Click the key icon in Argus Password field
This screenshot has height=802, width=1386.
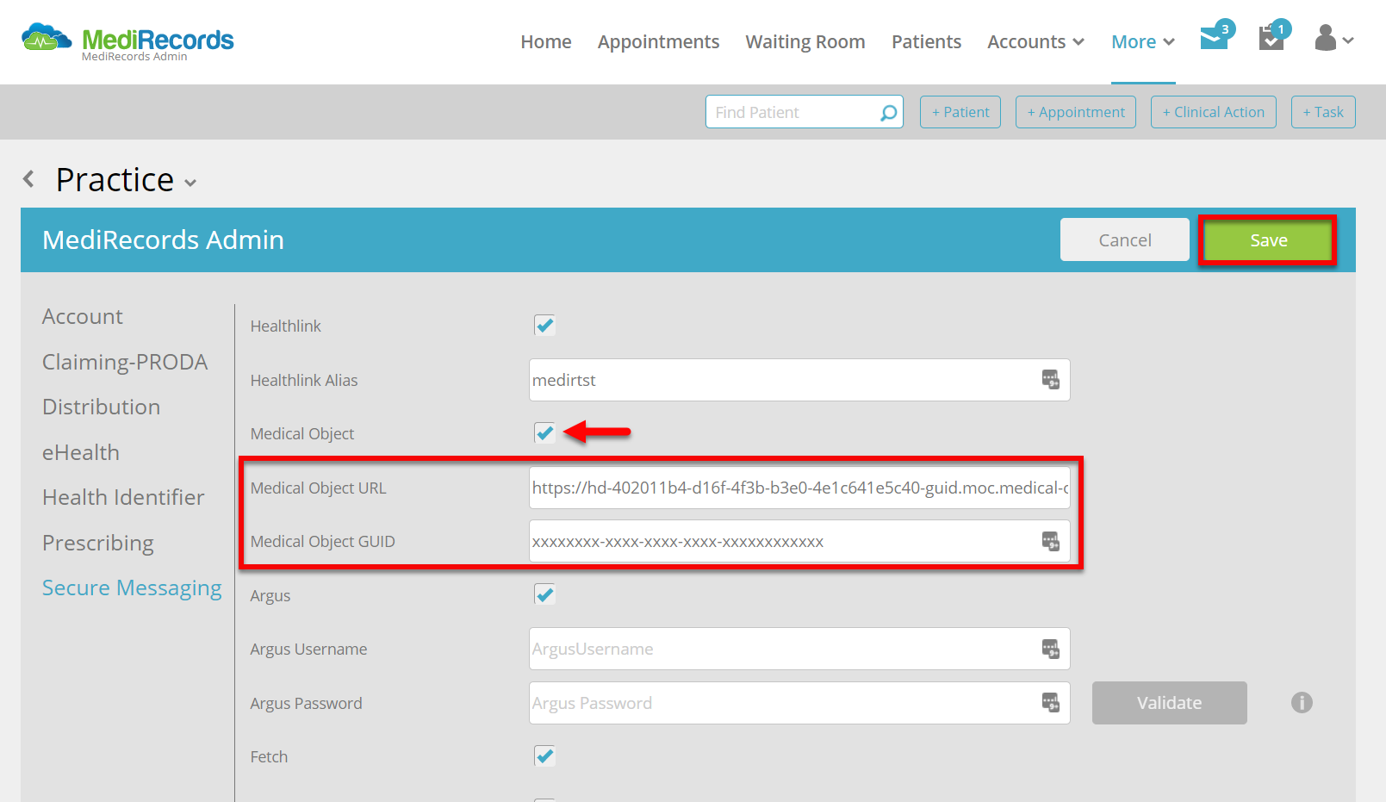[x=1051, y=703]
